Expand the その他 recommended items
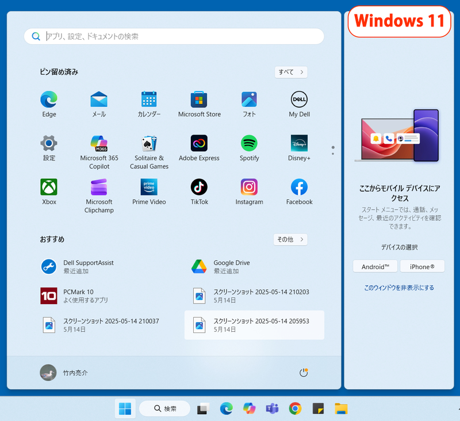 (x=290, y=239)
